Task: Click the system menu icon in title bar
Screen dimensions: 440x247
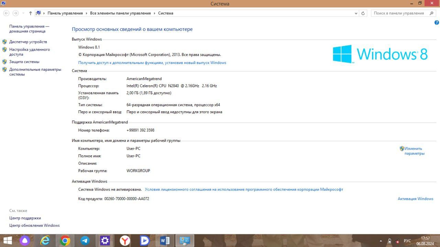Action: [x=3, y=3]
